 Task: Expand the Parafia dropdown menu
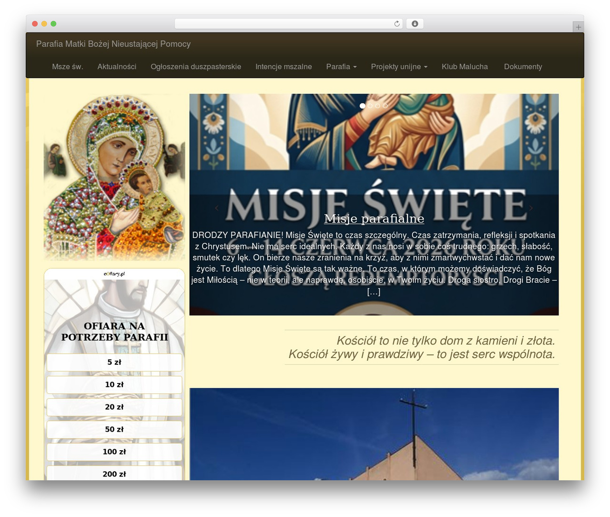point(341,67)
